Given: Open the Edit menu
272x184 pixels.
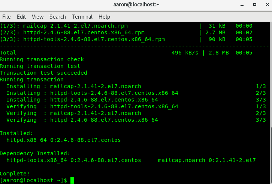Looking at the screenshot, I should point(21,17).
